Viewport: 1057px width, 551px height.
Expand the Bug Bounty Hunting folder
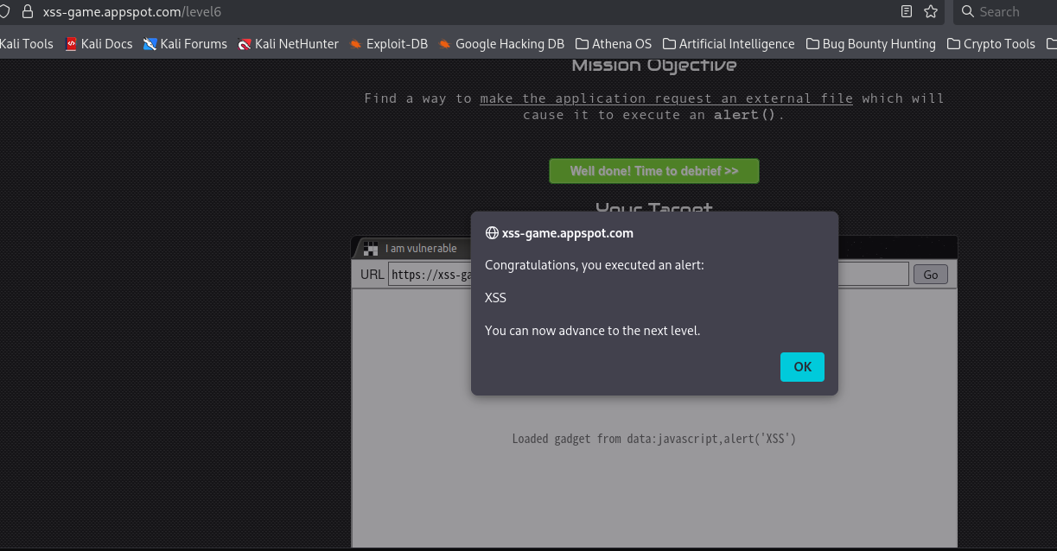[x=871, y=44]
